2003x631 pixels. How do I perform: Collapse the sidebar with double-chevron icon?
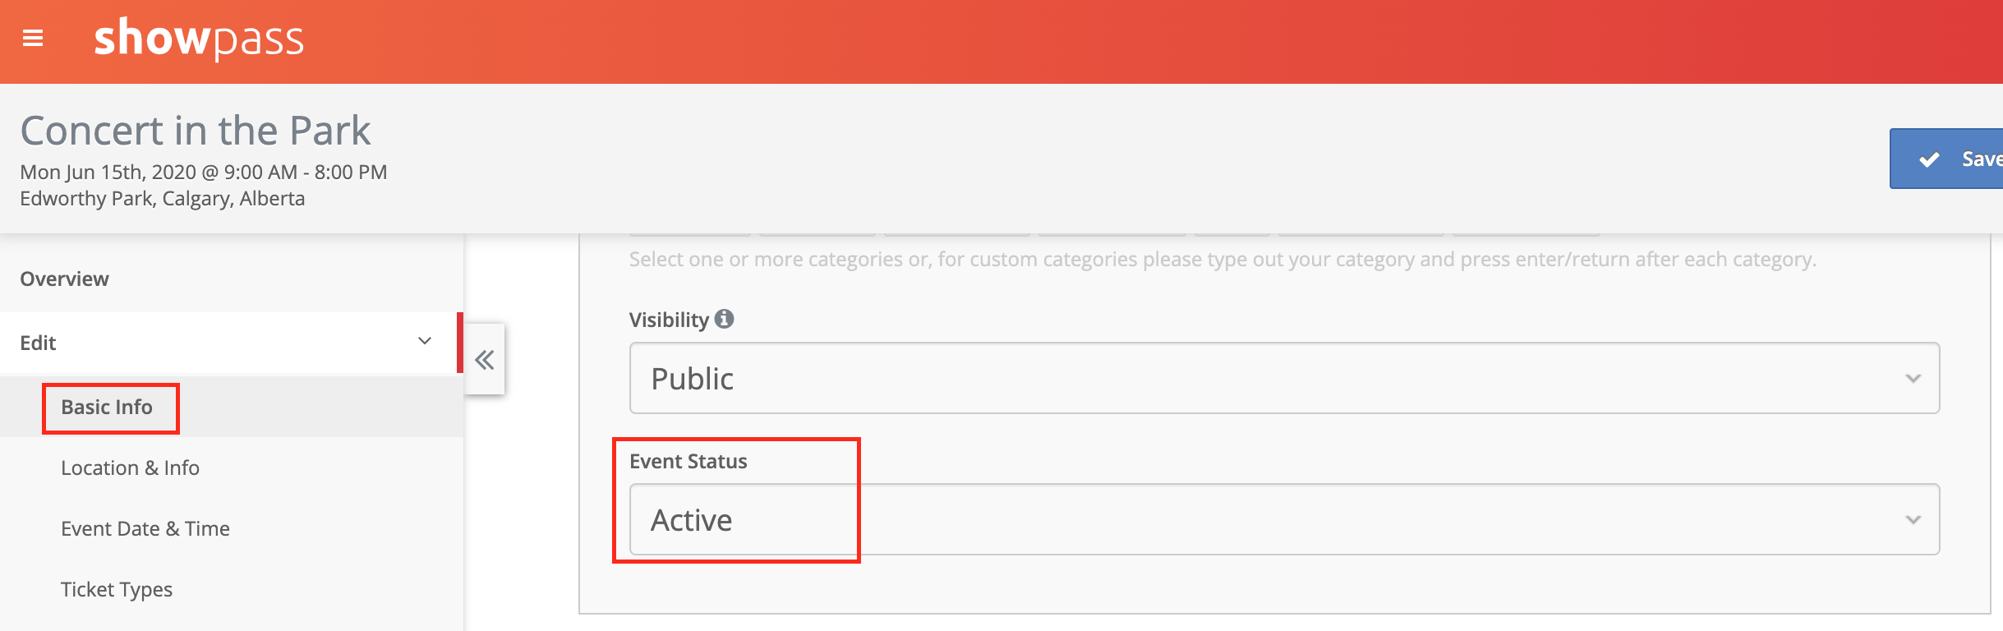click(485, 360)
